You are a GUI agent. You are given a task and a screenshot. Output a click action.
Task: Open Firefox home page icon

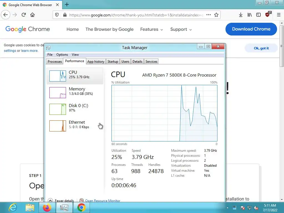click(32, 15)
